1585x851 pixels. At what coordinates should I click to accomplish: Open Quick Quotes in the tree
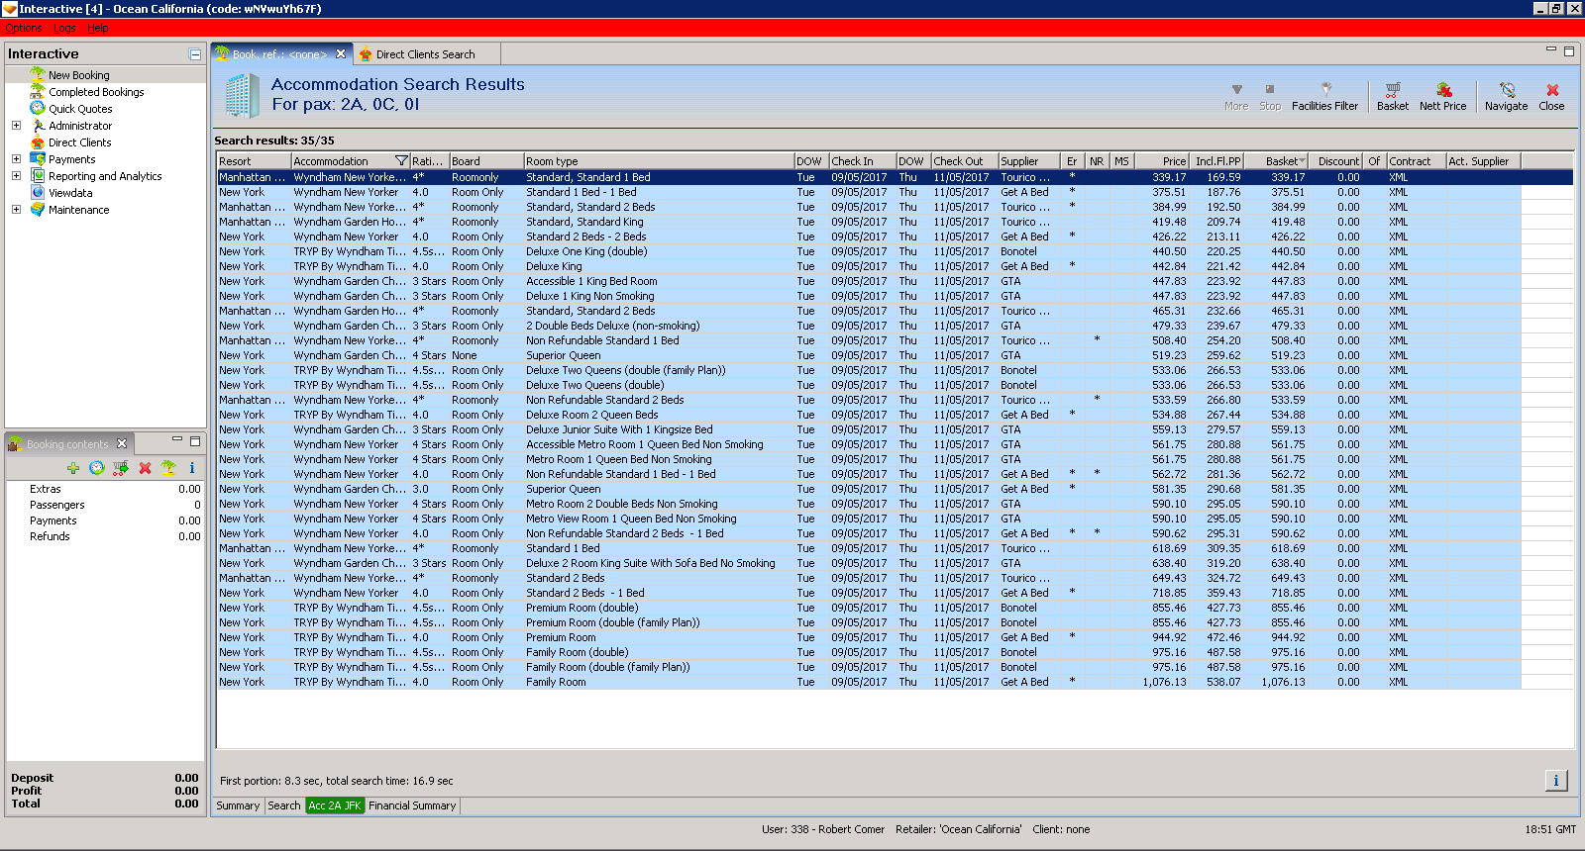80,109
